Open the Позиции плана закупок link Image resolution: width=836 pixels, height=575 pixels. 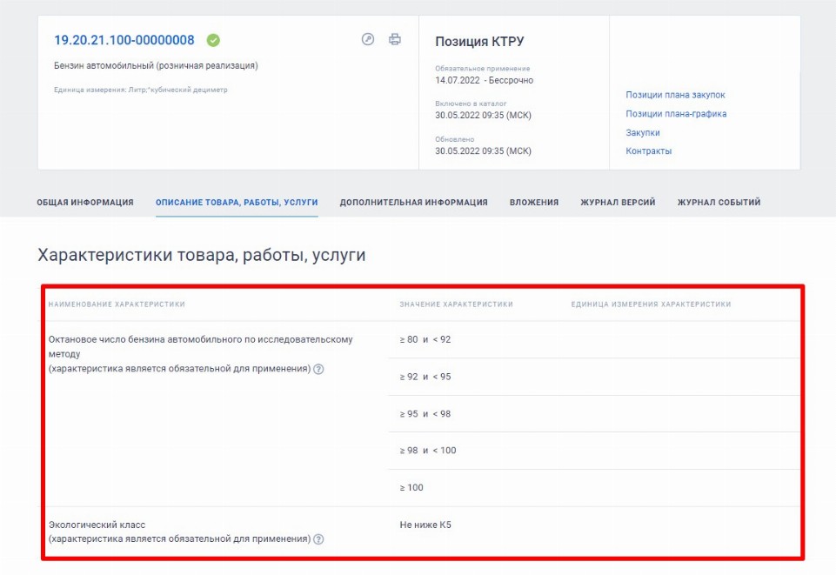[675, 95]
